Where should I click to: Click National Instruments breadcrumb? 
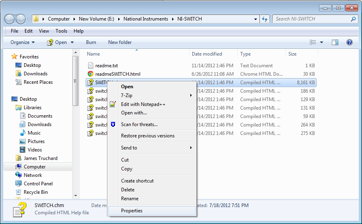pyautogui.click(x=146, y=19)
